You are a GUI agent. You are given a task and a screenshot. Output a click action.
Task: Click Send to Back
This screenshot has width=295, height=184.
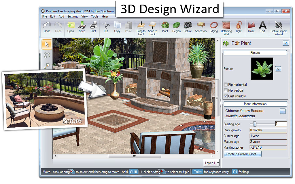(x=152, y=27)
